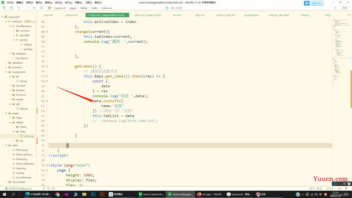Expand the list-card folder chevron
Screen dimensions: 352x198
click(10, 86)
